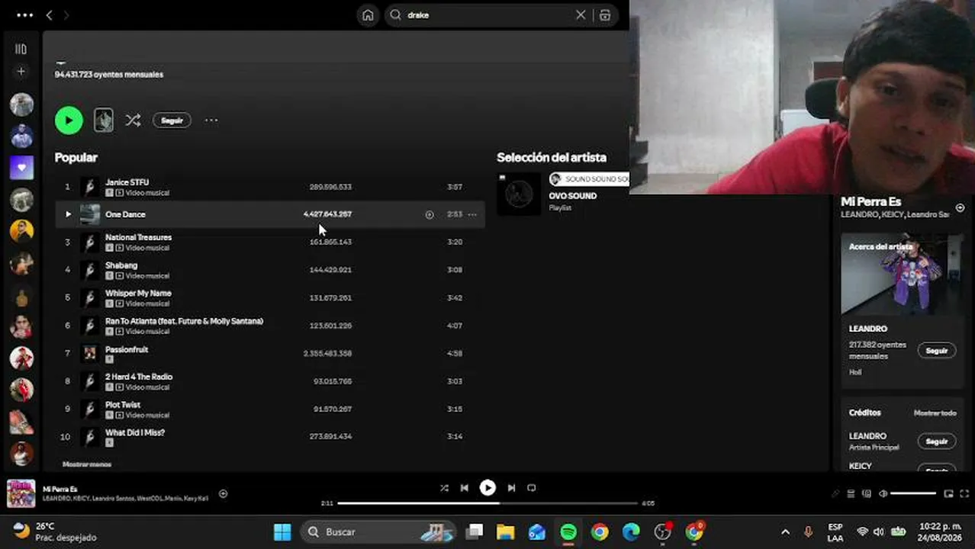Follow LEANDRO in the Créditos section
This screenshot has width=975, height=549.
[937, 441]
